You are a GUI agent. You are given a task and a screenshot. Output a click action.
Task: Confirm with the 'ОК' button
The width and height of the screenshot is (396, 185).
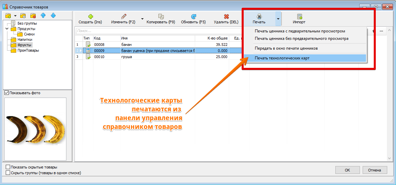pos(347,170)
